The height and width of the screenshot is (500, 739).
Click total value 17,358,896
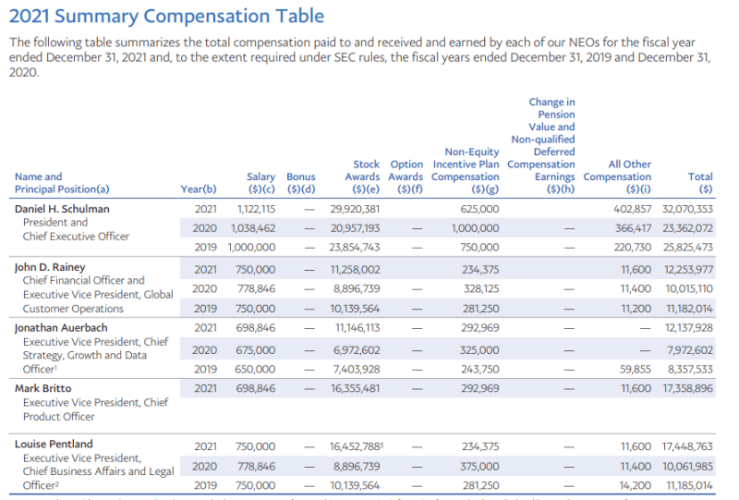[x=687, y=388]
